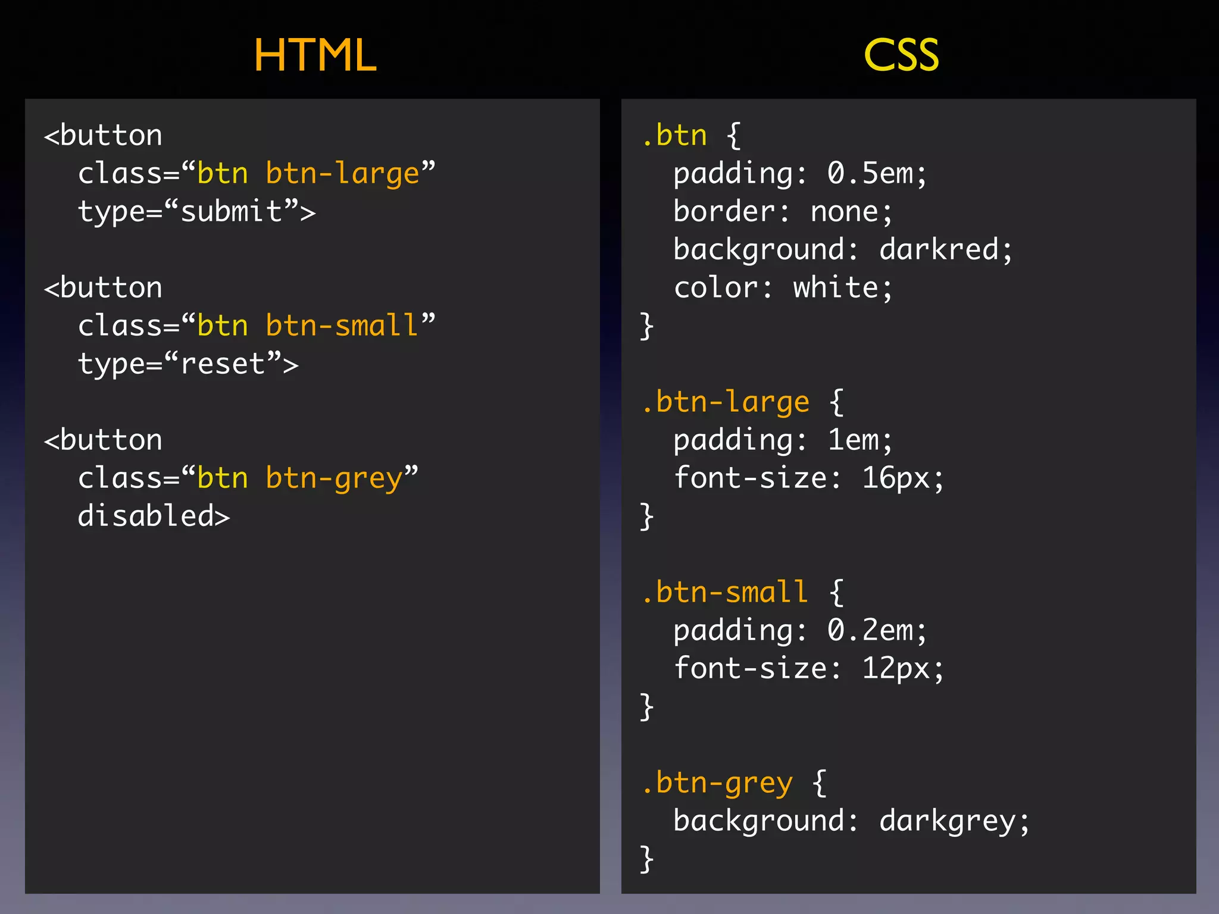Select the type="reset"> line
Screen dimensions: 1219x914
coord(188,364)
